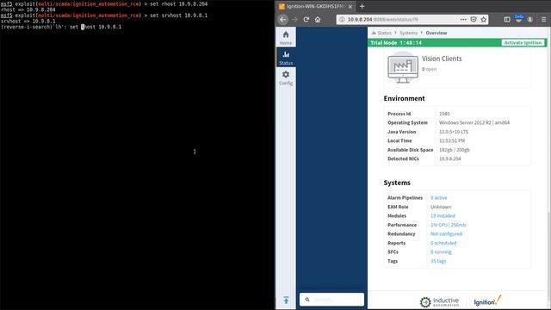
Task: Click the Process Id value 1040
Action: 444,114
